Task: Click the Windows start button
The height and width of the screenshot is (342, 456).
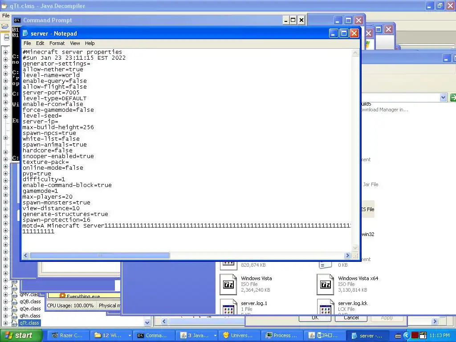Action: 21,336
